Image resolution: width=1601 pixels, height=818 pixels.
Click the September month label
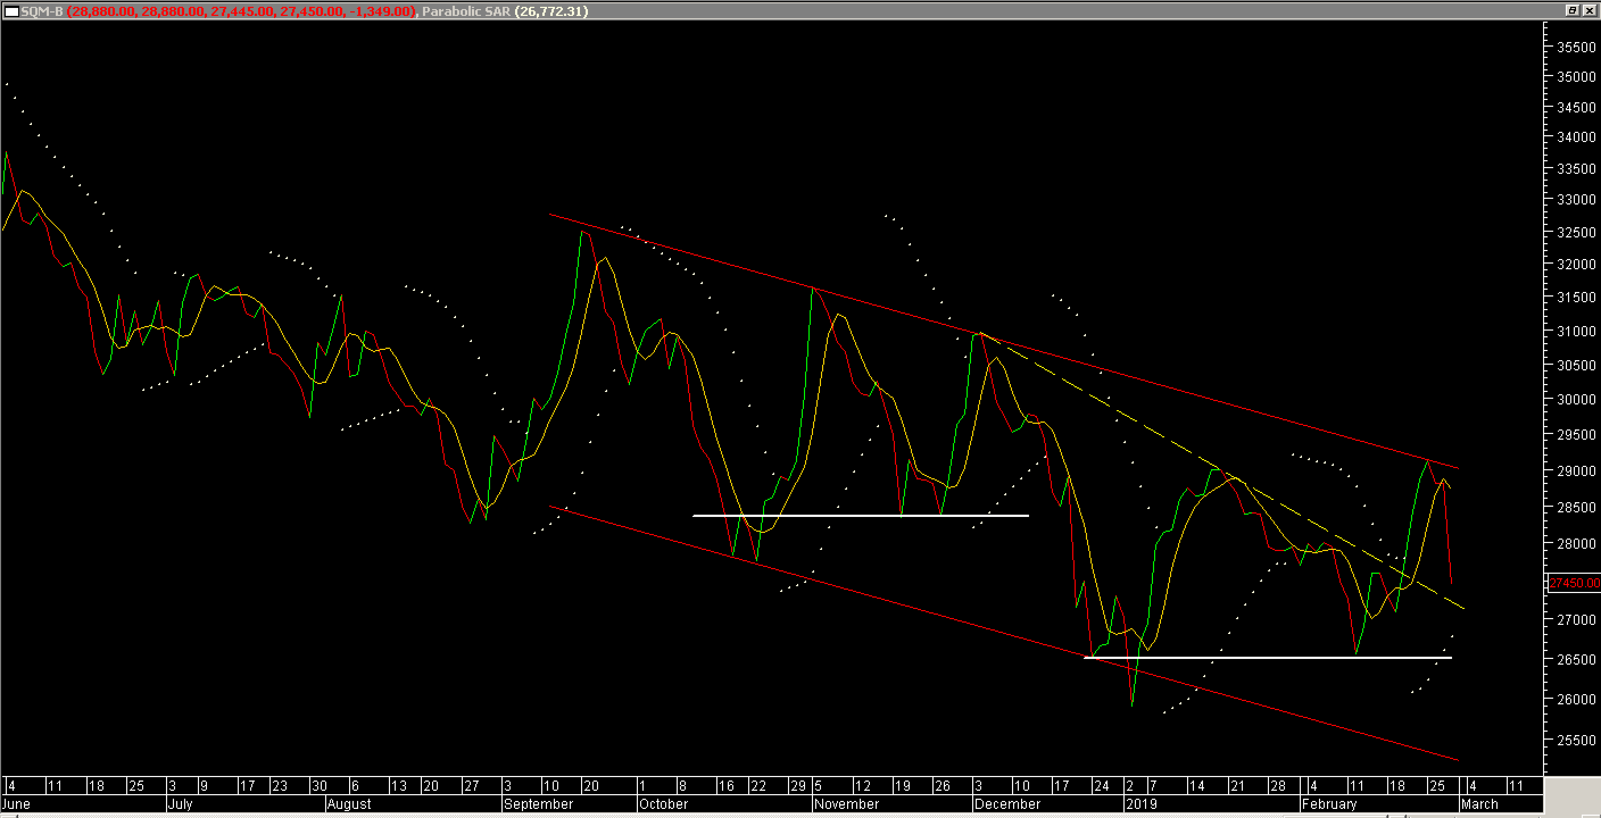pos(538,804)
